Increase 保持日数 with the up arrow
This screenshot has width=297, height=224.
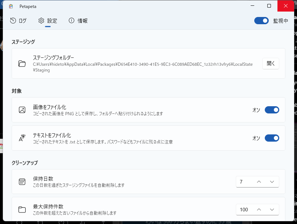click(x=259, y=182)
